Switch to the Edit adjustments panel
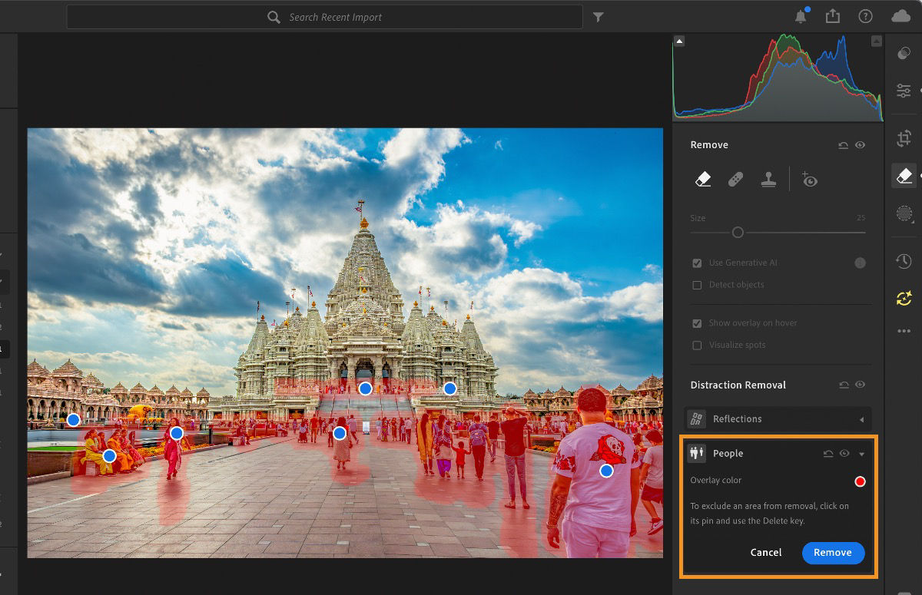This screenshot has width=922, height=595. (x=904, y=91)
